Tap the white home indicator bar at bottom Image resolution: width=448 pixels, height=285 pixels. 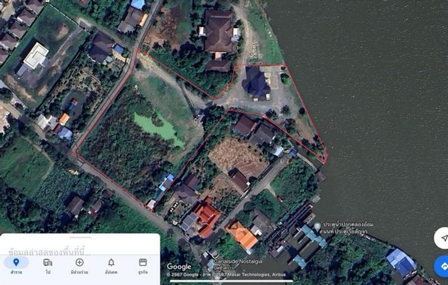click(x=231, y=281)
